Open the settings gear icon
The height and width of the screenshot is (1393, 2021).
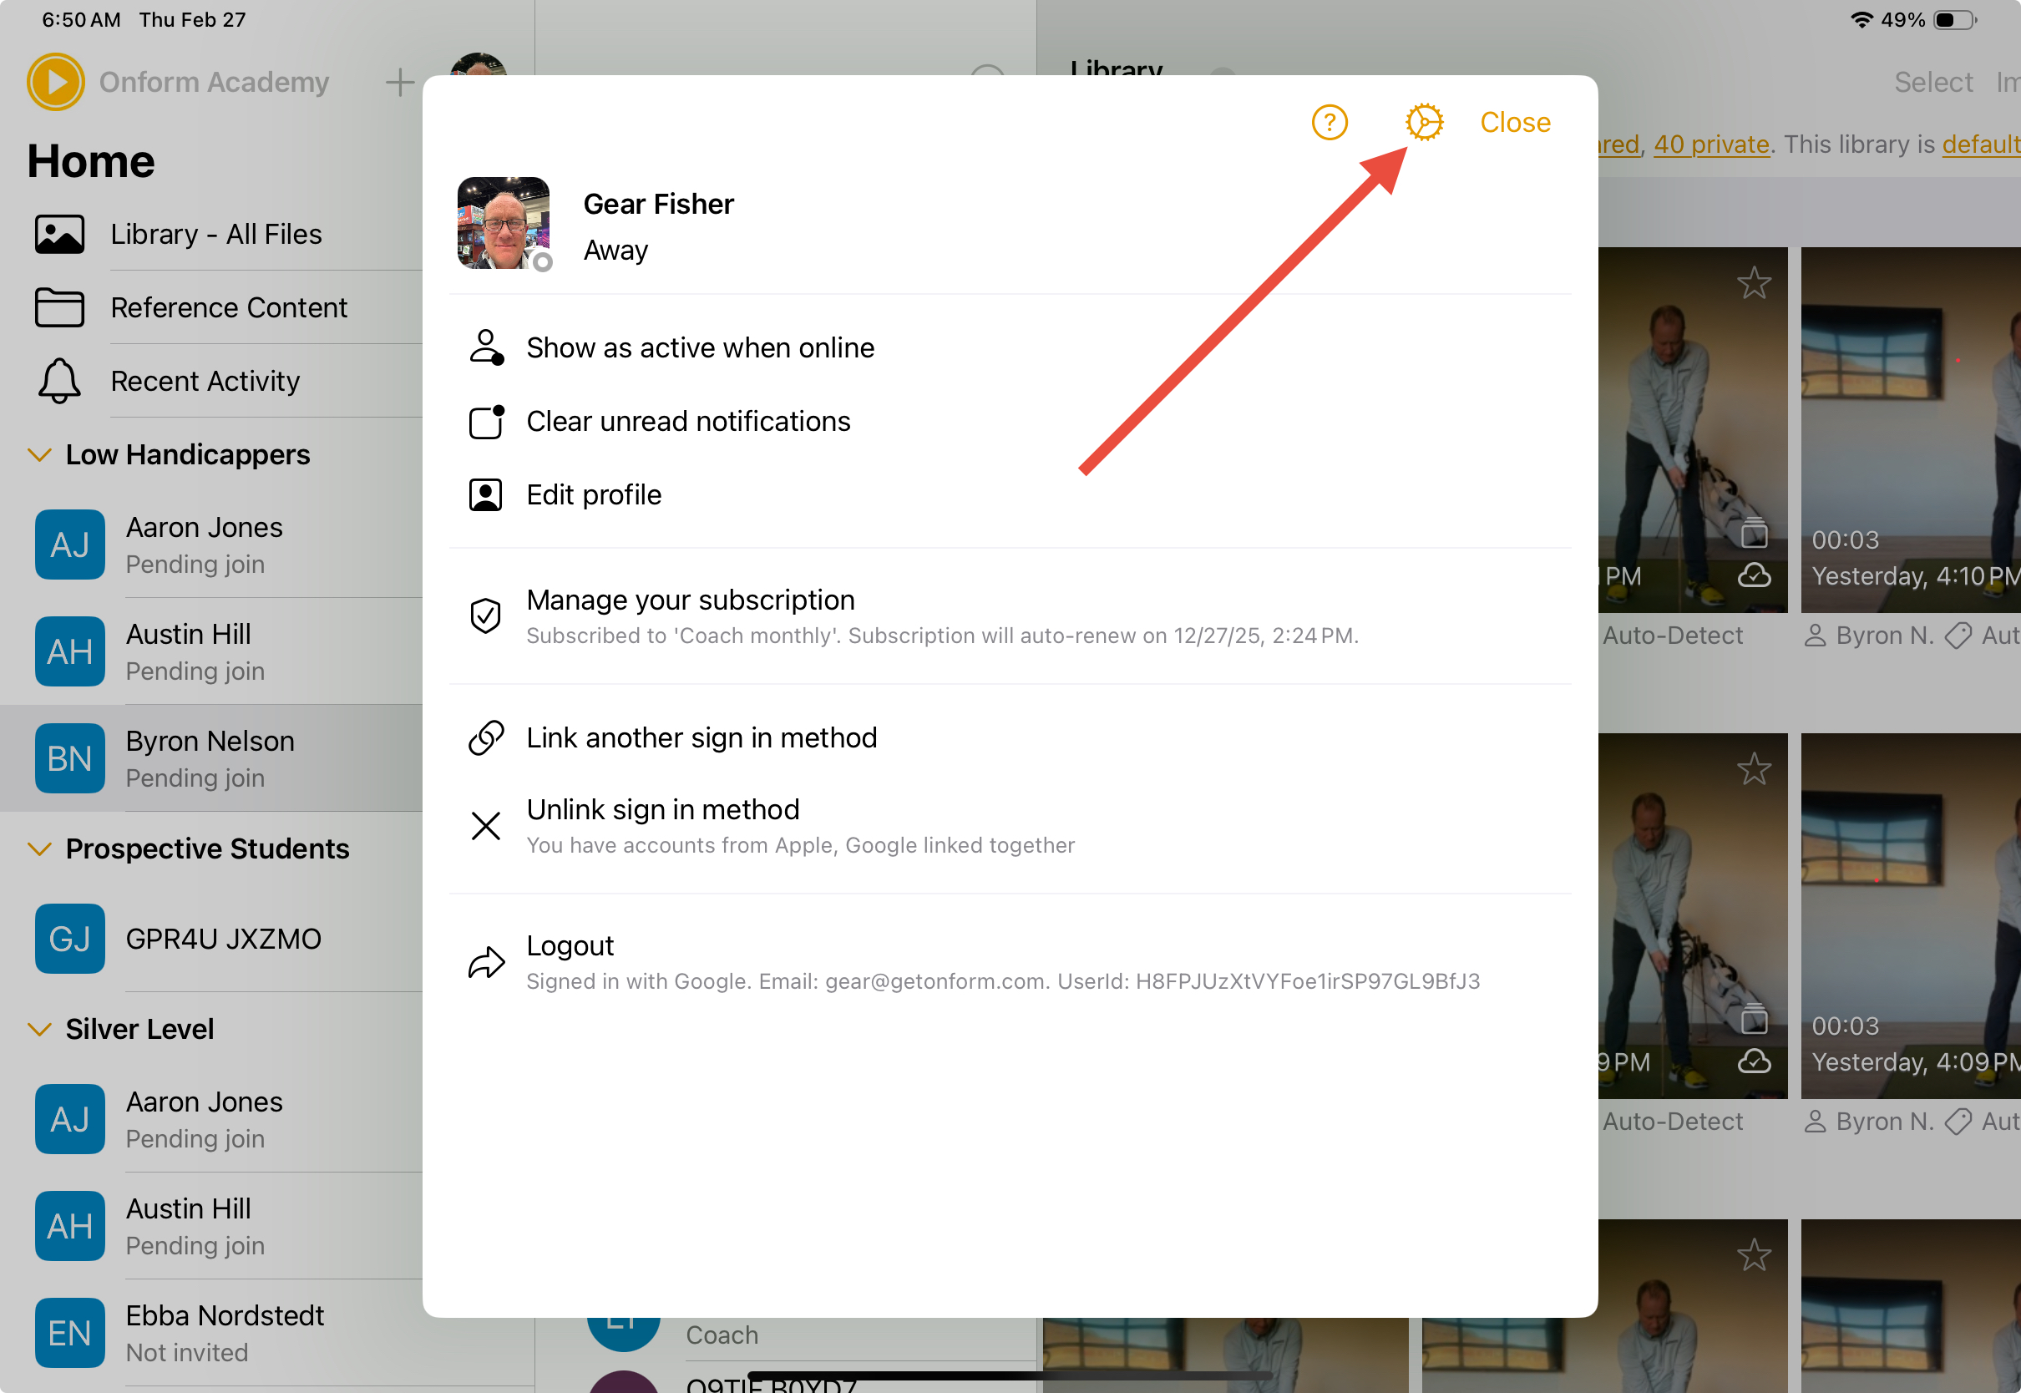tap(1423, 122)
